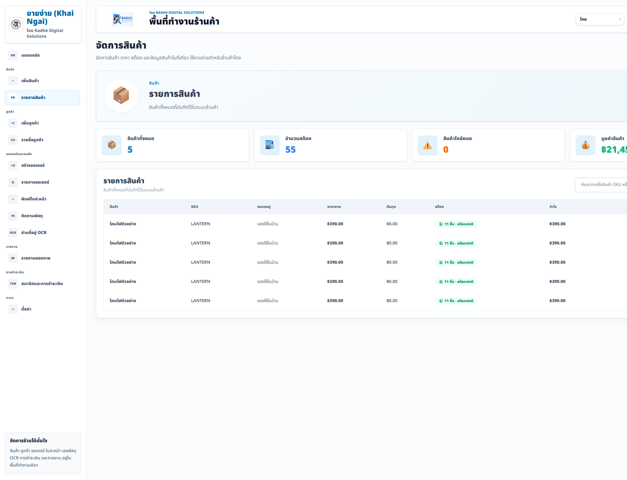Click the PR icon for รายการสินค้า
The image size is (627, 480).
click(13, 98)
